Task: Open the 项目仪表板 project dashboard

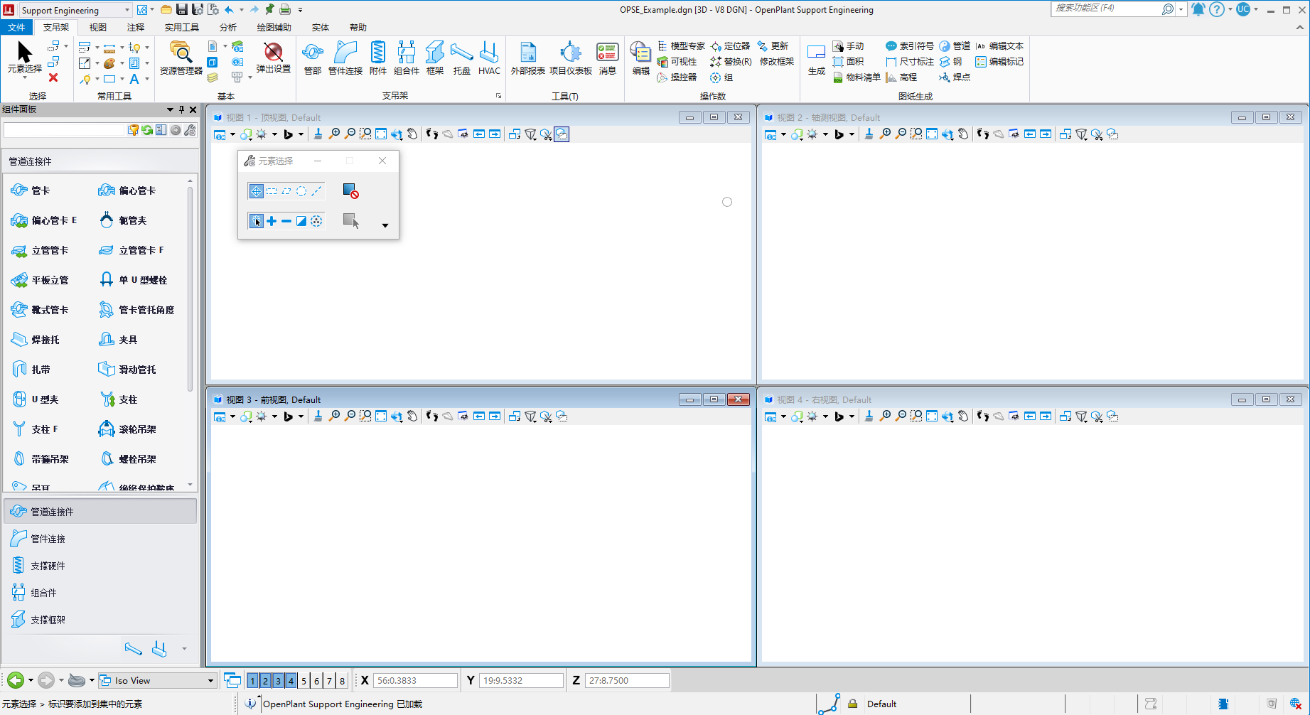Action: [x=570, y=57]
